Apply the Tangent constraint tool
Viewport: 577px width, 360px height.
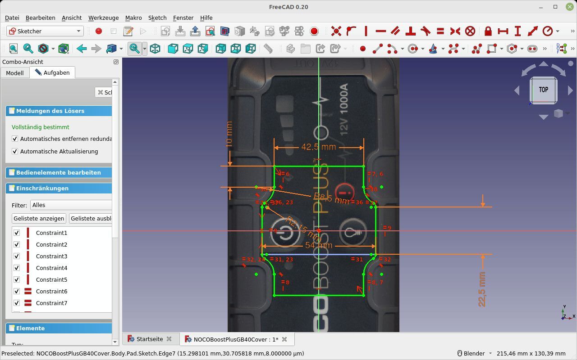point(425,31)
